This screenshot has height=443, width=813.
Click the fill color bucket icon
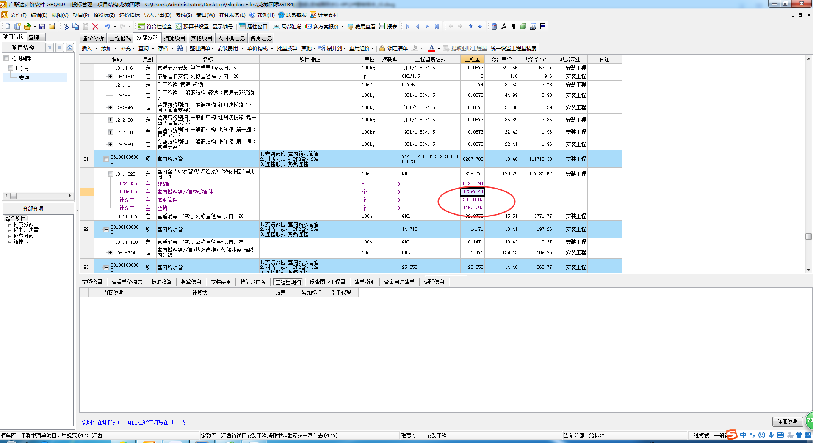415,48
